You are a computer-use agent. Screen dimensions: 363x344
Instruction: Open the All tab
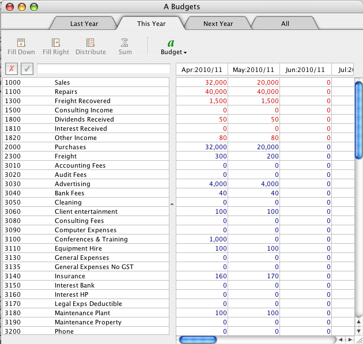click(285, 24)
